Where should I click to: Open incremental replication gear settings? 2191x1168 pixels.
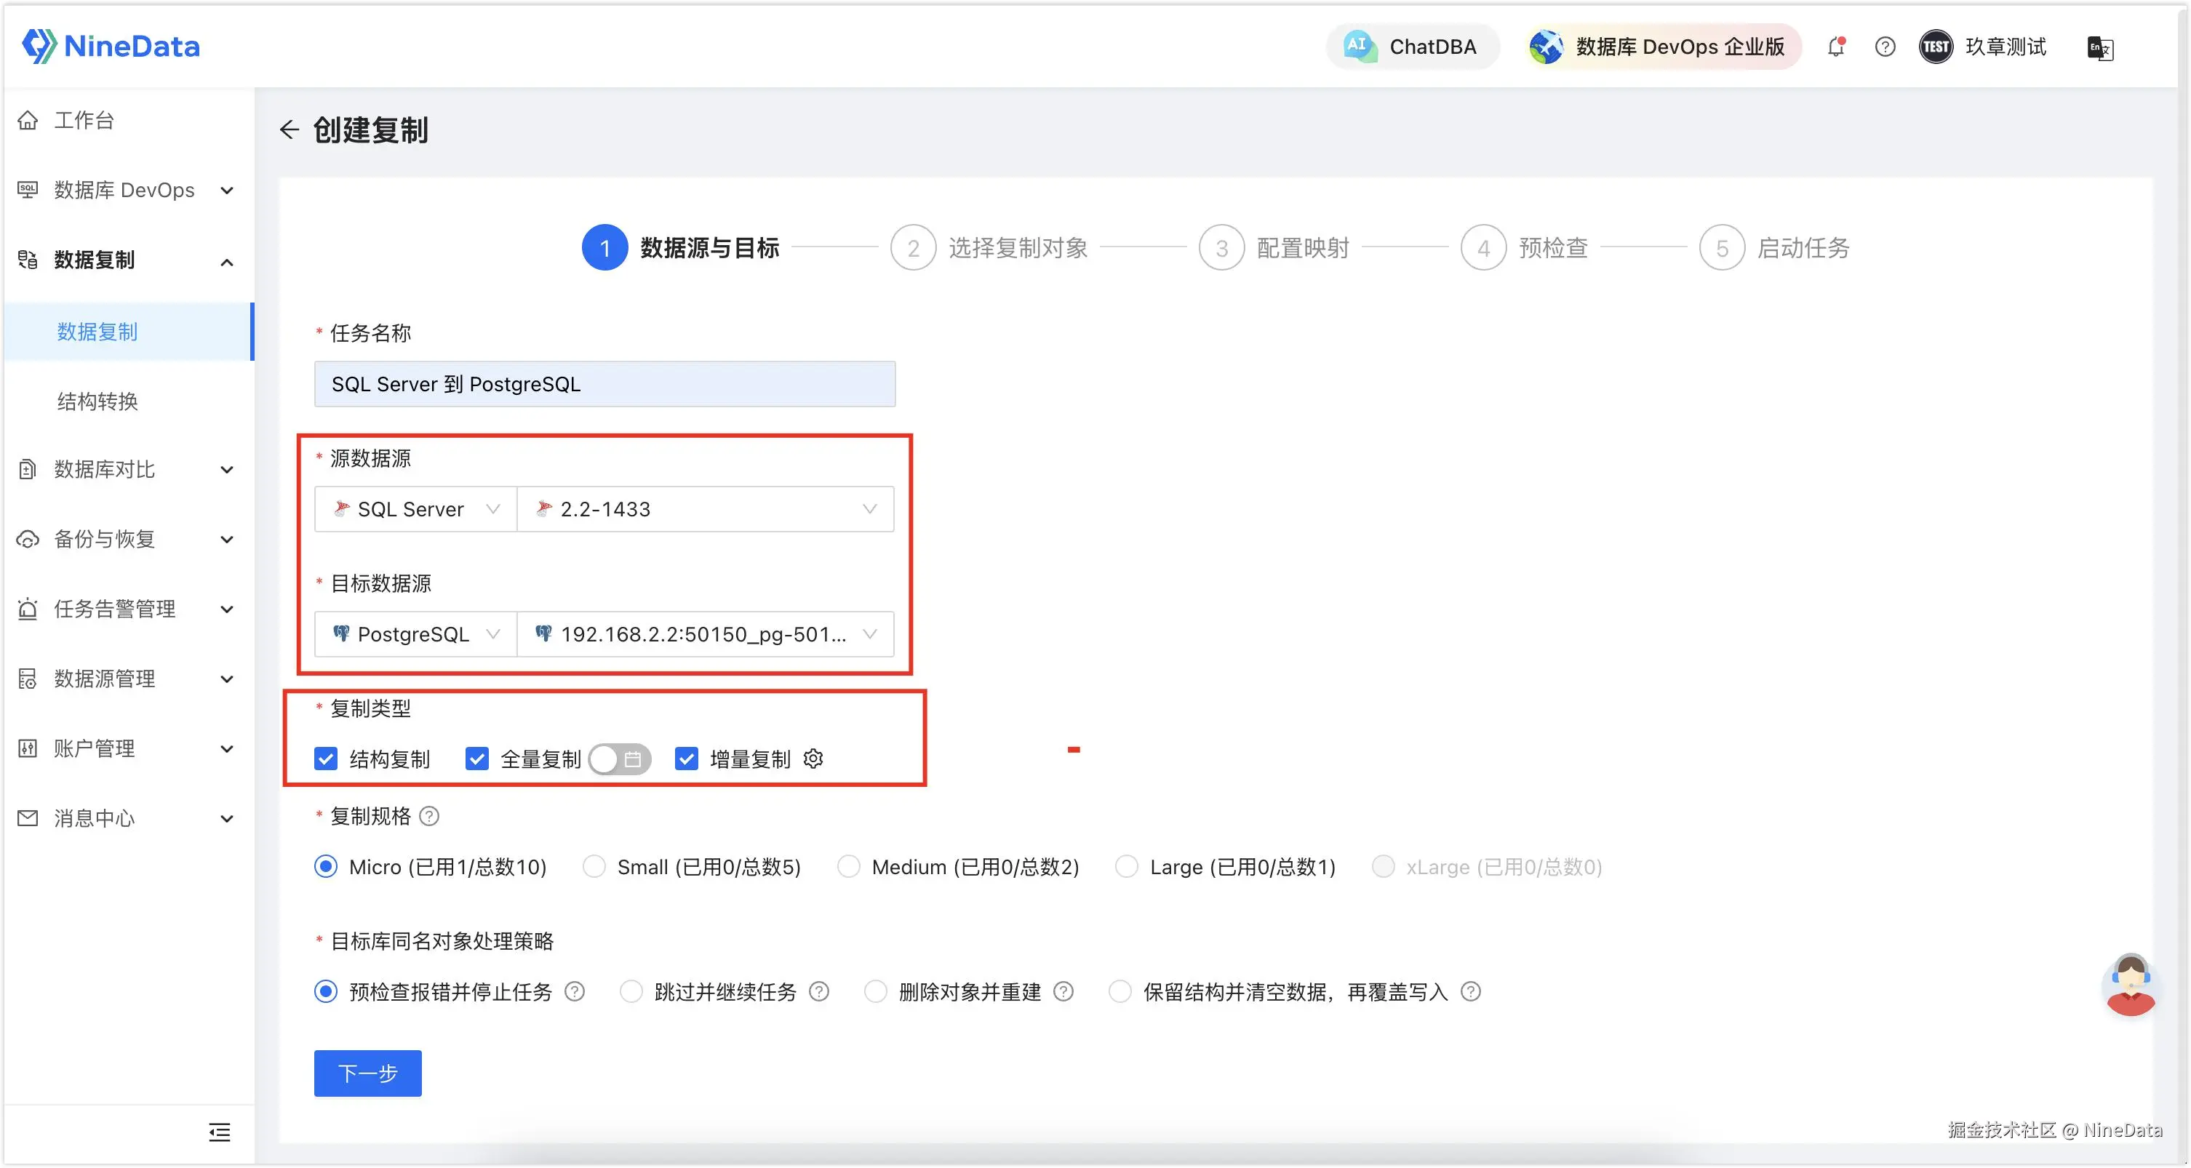(813, 759)
